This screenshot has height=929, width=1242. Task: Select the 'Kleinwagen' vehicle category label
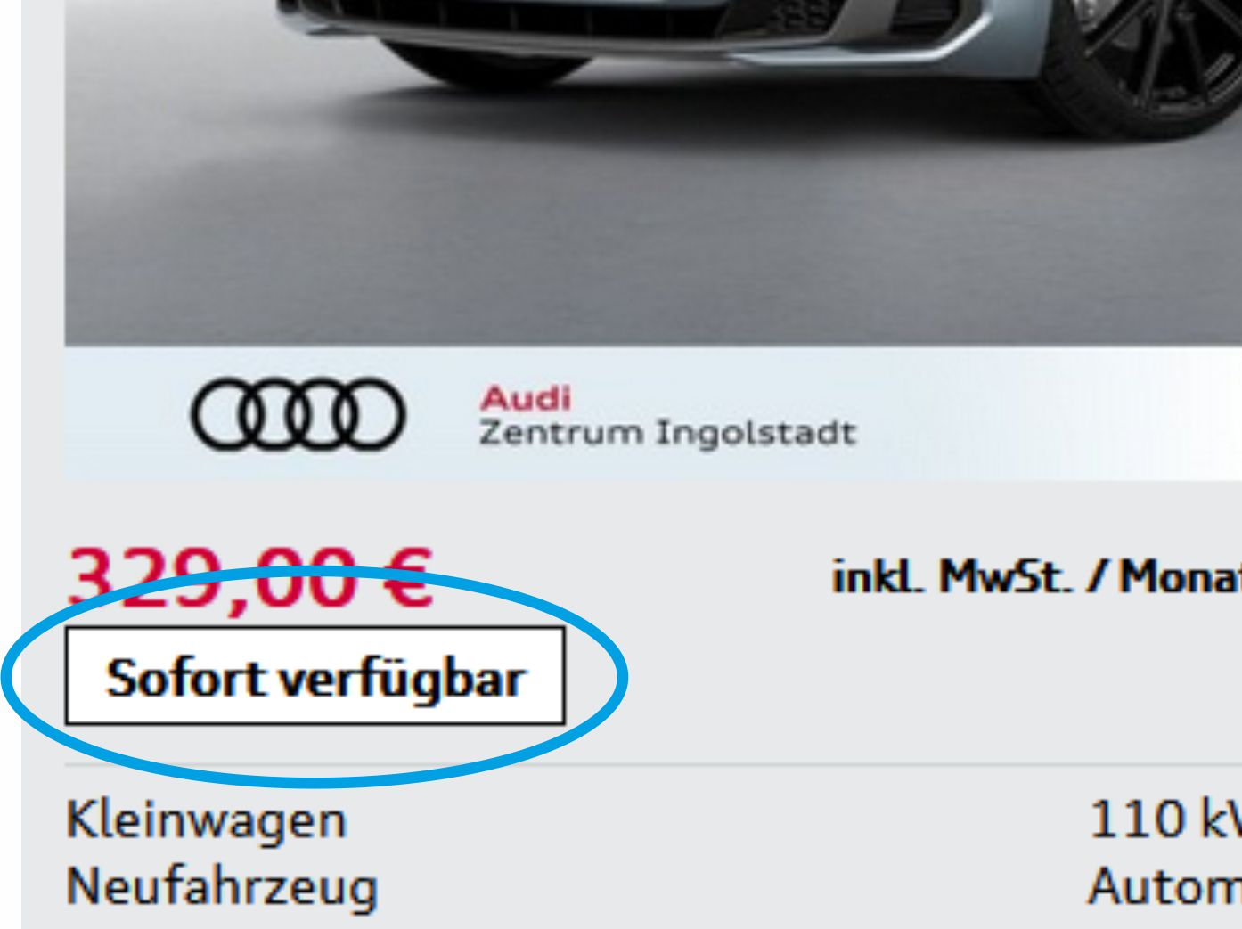click(206, 819)
